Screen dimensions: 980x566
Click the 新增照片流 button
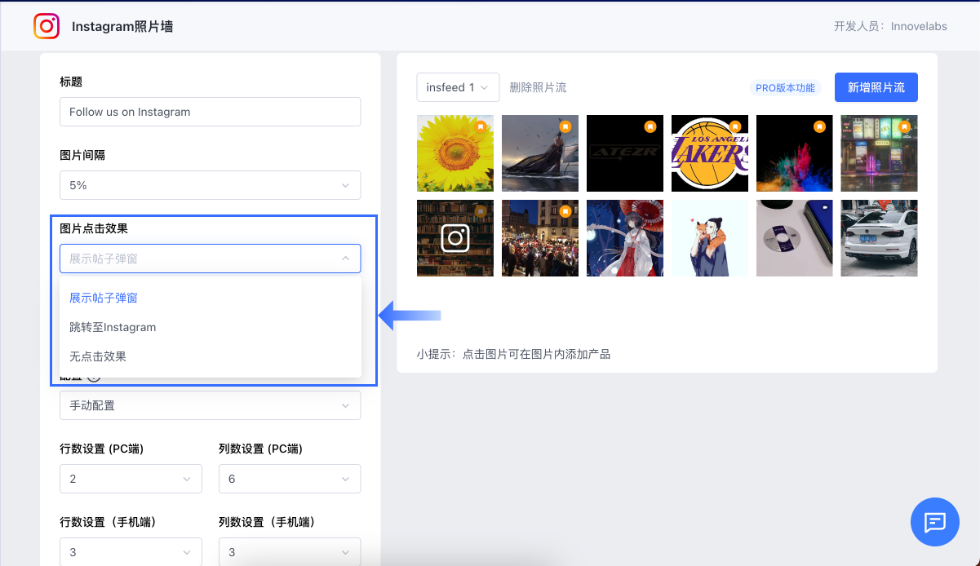(x=876, y=87)
